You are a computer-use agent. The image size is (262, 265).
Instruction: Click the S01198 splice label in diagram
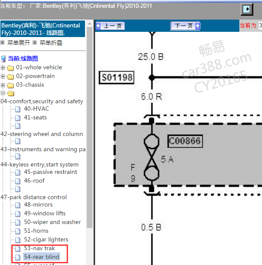click(x=117, y=78)
